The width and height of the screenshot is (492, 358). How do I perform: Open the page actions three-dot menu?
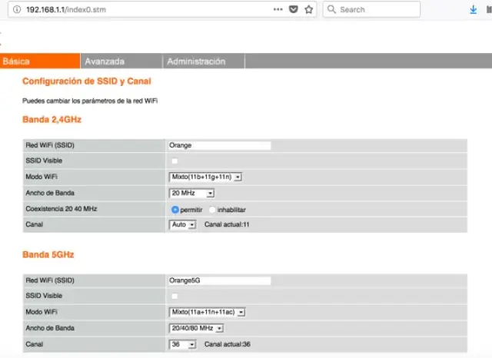click(x=278, y=9)
